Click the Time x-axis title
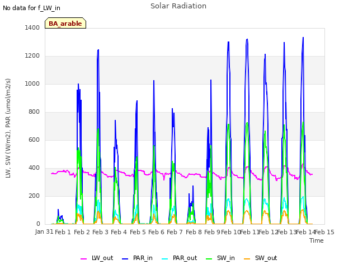358x269 pixels. coord(317,240)
